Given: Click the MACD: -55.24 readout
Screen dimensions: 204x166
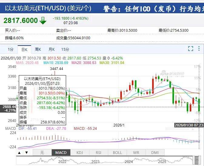Looking at the screenshot, I should [85, 129].
